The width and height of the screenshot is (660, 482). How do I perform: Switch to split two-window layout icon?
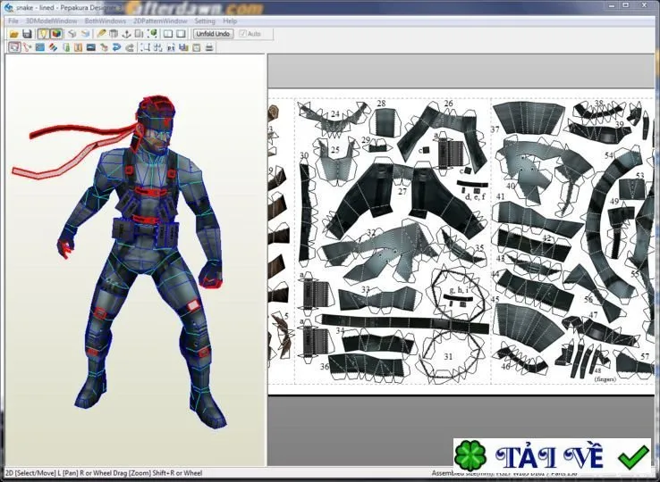tap(168, 34)
